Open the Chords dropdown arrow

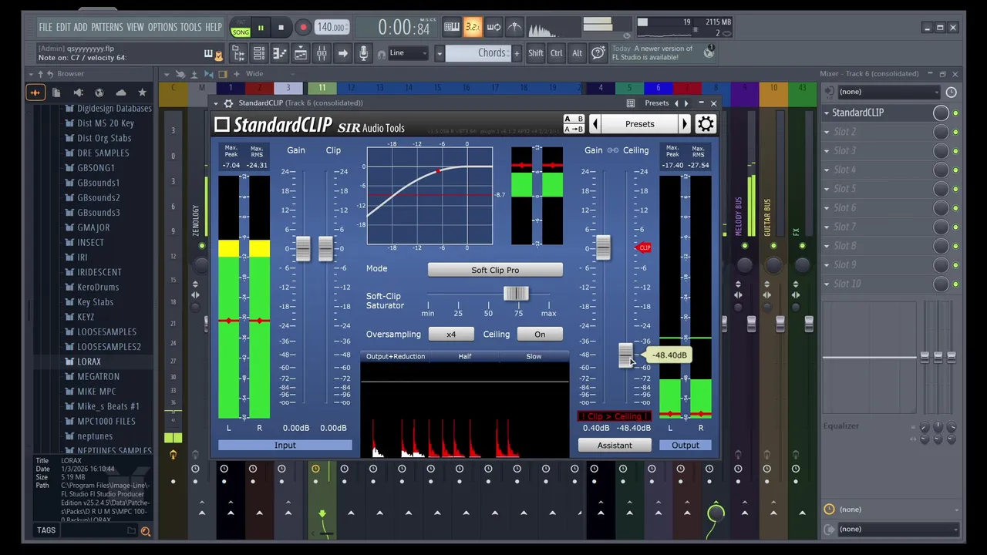click(x=440, y=53)
